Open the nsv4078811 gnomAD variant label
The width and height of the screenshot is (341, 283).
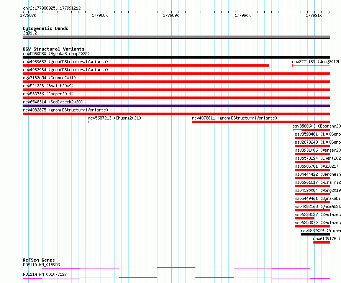pyautogui.click(x=234, y=118)
